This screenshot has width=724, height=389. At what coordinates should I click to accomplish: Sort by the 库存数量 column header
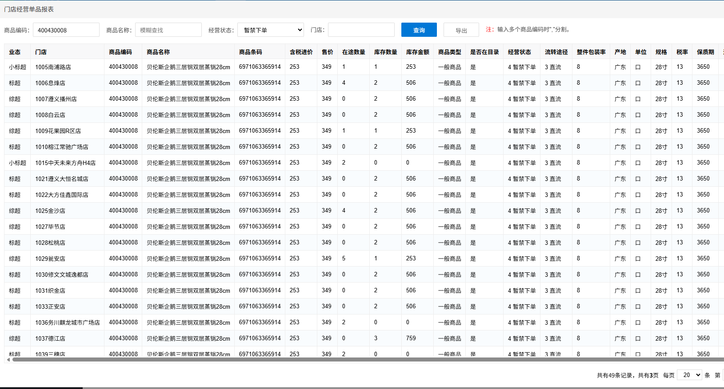[385, 52]
